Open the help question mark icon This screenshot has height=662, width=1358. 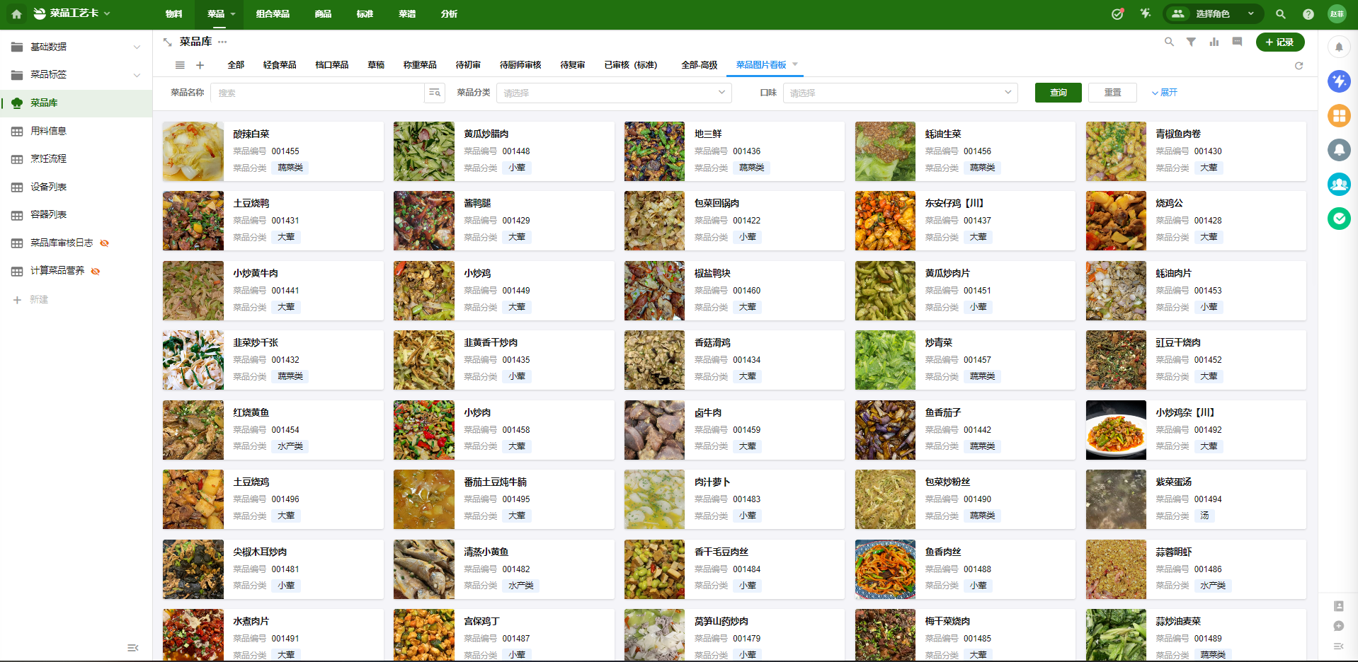(1308, 14)
